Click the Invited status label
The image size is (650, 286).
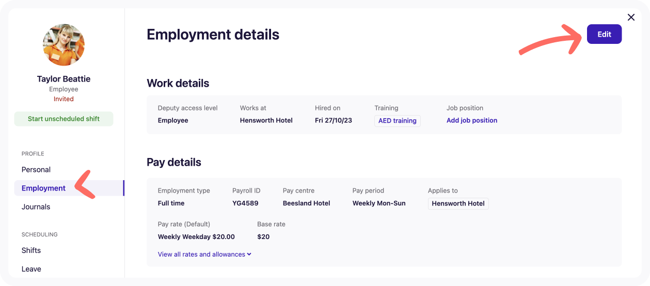(64, 99)
